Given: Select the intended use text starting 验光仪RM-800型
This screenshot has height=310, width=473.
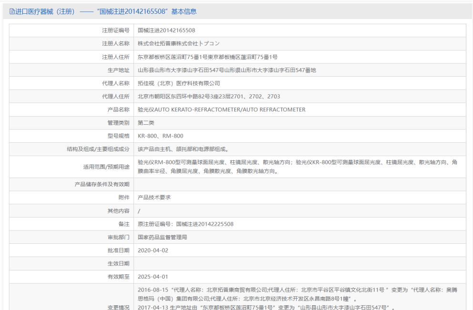Looking at the screenshot, I should pyautogui.click(x=298, y=167).
